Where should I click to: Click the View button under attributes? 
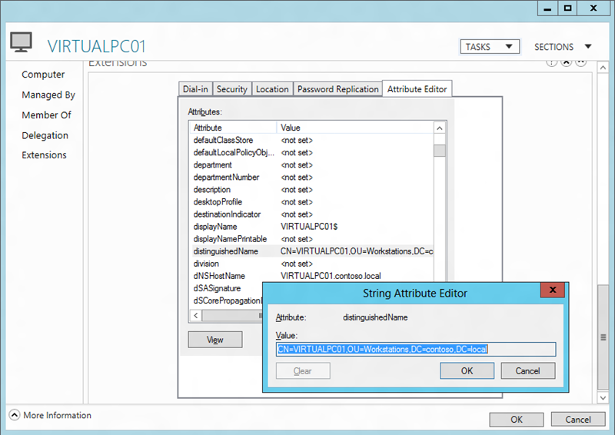coord(214,340)
